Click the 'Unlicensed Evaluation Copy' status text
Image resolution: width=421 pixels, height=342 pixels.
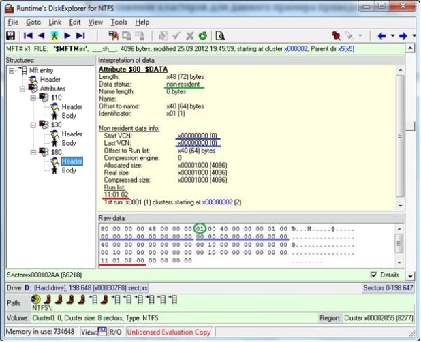tap(169, 332)
